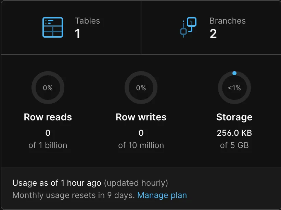The width and height of the screenshot is (281, 210).
Task: Click the blue dot on the Storage ring
Action: coord(234,73)
